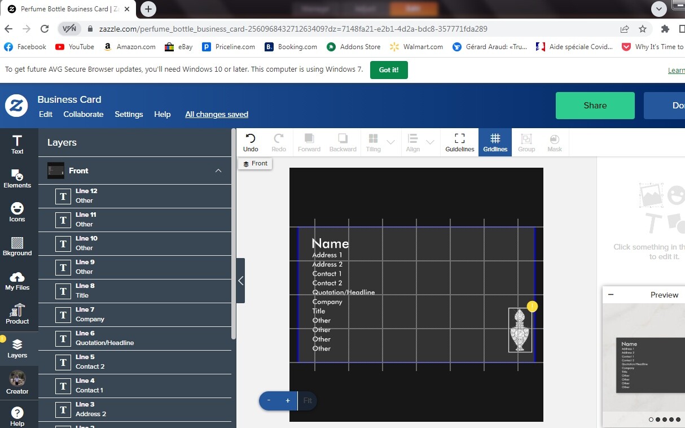Screen dimensions: 685x428
Task: Click the Undo toolbar icon
Action: pos(251,142)
